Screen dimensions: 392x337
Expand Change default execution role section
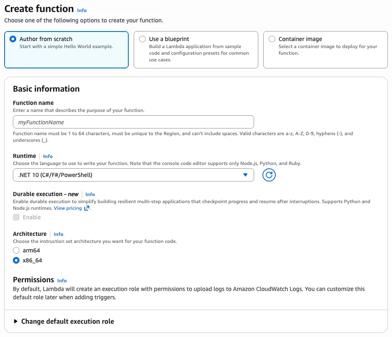pyautogui.click(x=67, y=321)
